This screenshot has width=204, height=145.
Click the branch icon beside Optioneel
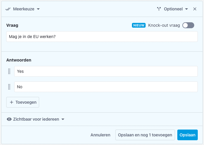pos(159,9)
